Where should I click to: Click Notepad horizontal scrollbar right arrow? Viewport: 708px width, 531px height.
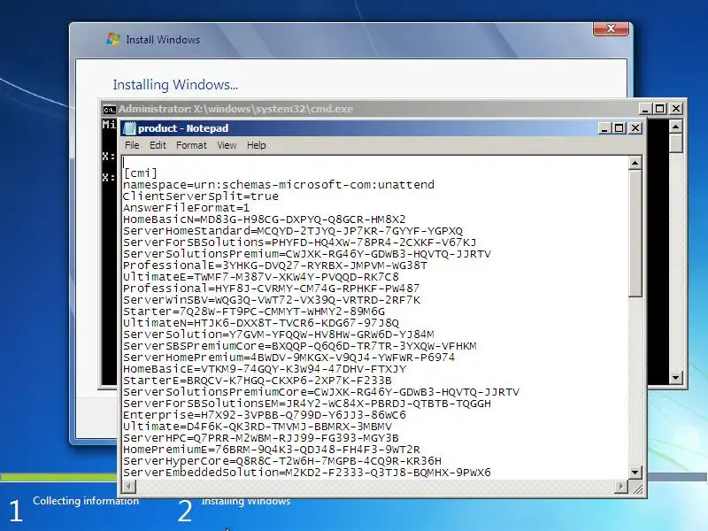[x=621, y=487]
